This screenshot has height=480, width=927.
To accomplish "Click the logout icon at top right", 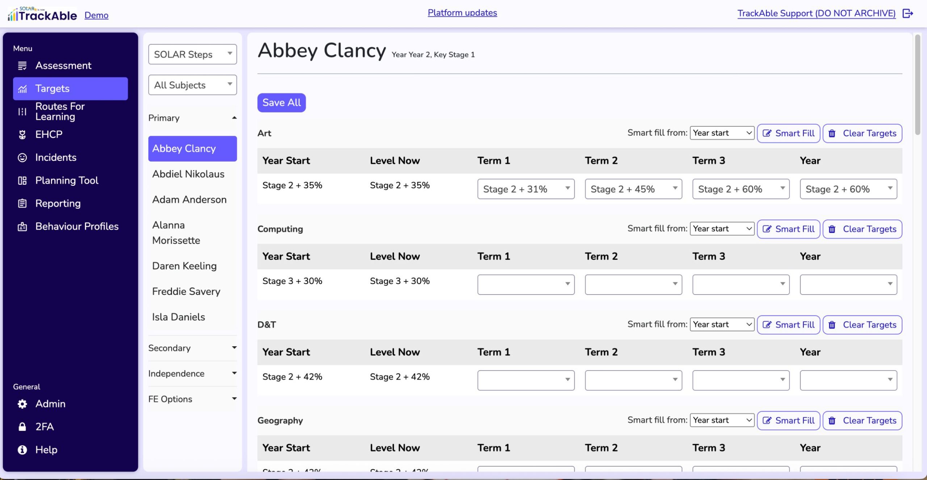I will [x=907, y=13].
